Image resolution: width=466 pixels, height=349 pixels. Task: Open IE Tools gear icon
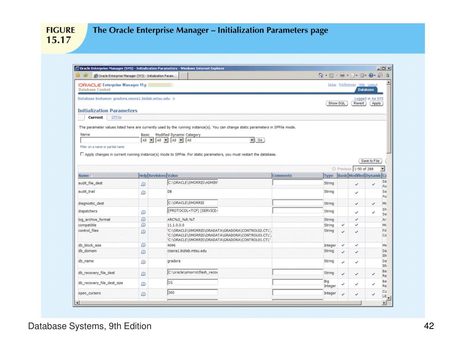pos(362,75)
